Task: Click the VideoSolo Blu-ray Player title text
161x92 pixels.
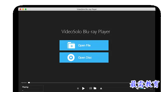Action: [x=86, y=32]
